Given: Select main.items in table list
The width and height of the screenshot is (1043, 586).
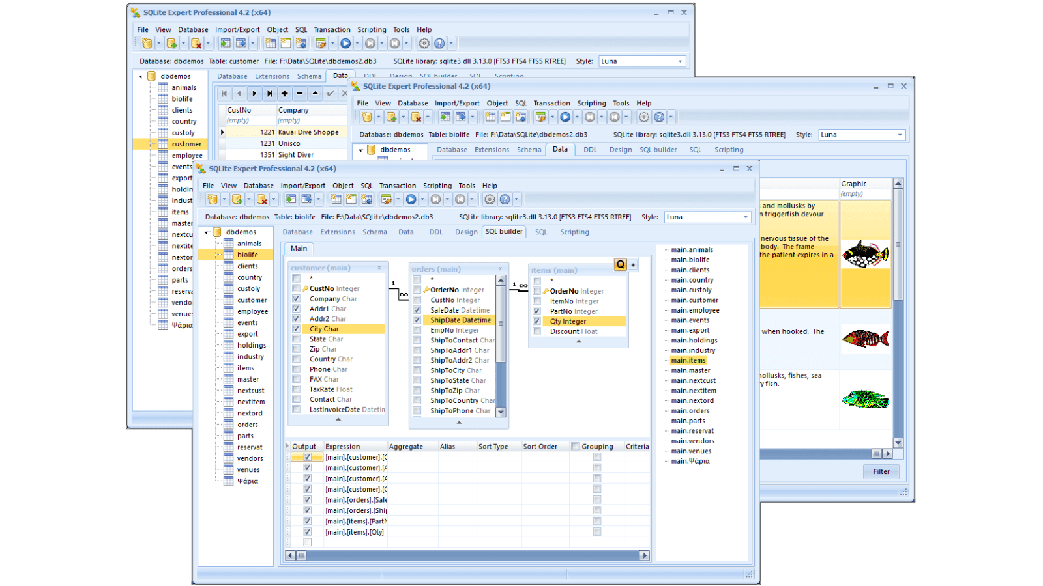Looking at the screenshot, I should click(688, 360).
